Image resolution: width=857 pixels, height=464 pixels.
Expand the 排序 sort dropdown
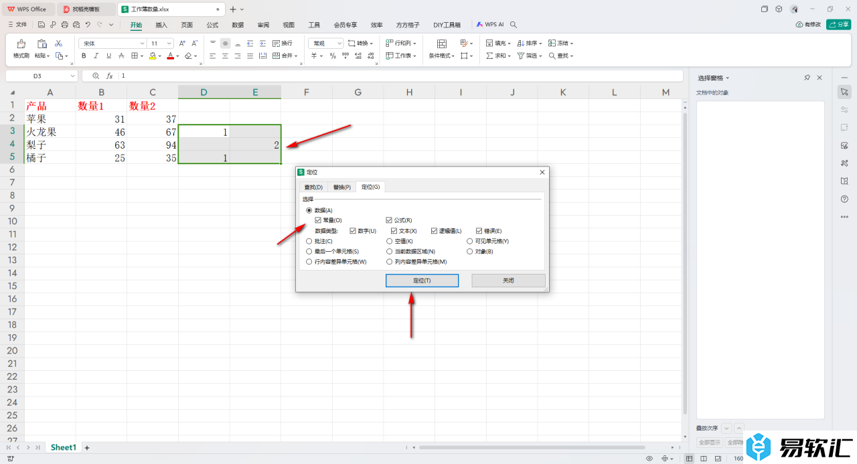click(x=540, y=43)
